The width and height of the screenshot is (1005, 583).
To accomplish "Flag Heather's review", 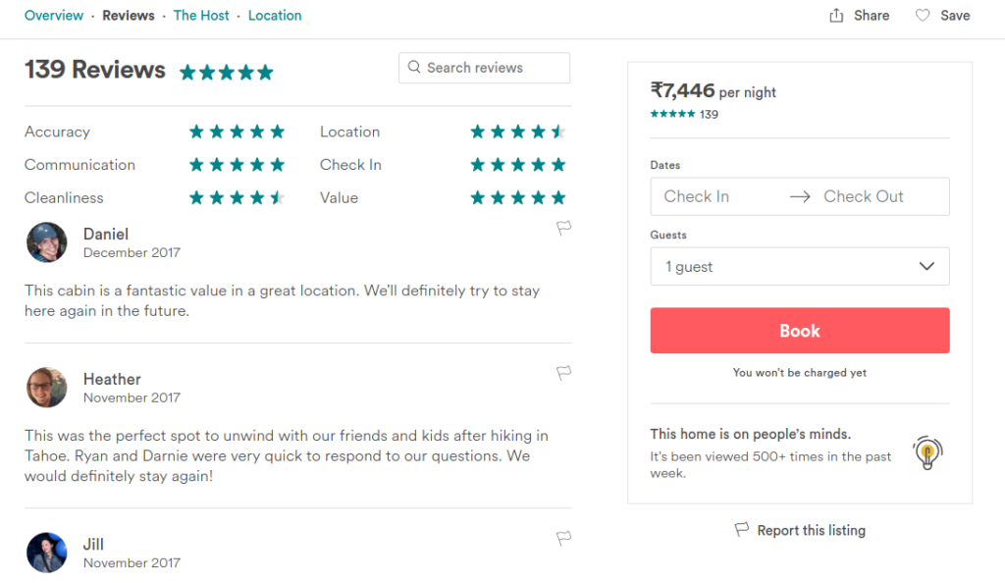I will point(563,373).
